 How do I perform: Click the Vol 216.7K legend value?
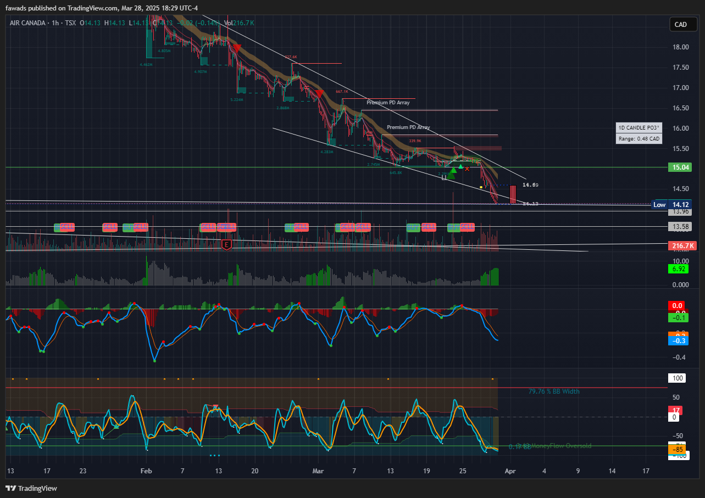(x=239, y=23)
